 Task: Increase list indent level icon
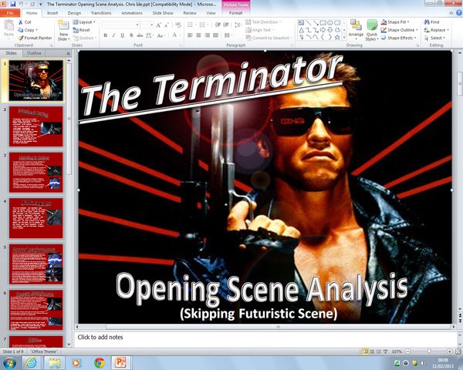226,25
